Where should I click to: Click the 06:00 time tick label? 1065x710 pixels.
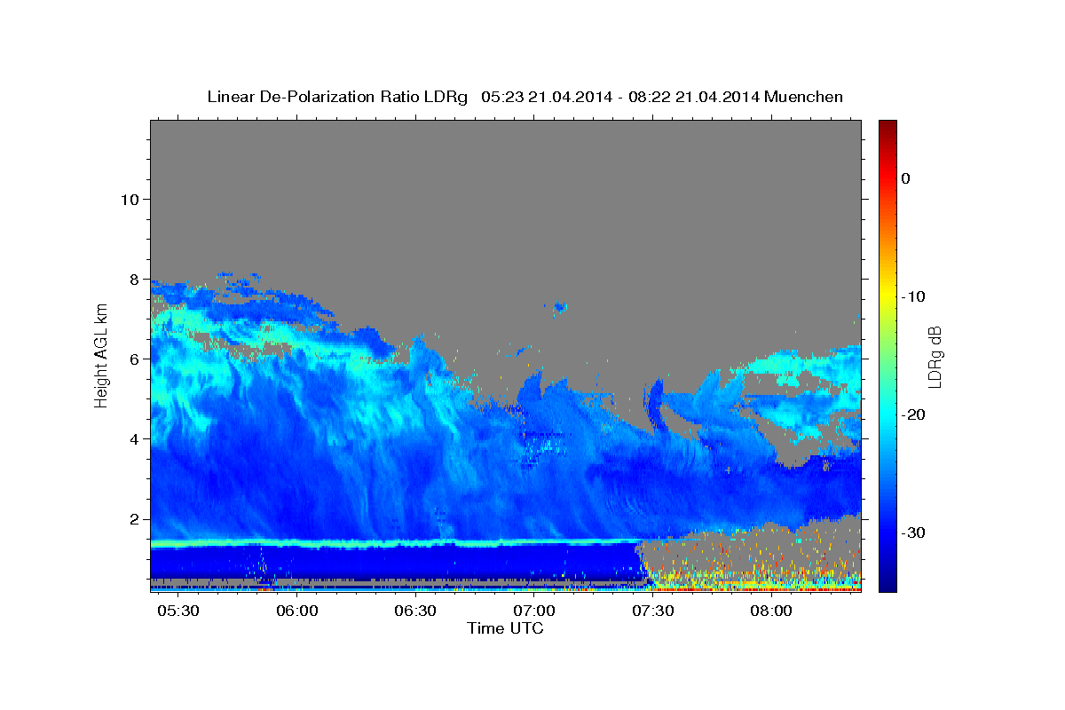tap(297, 611)
